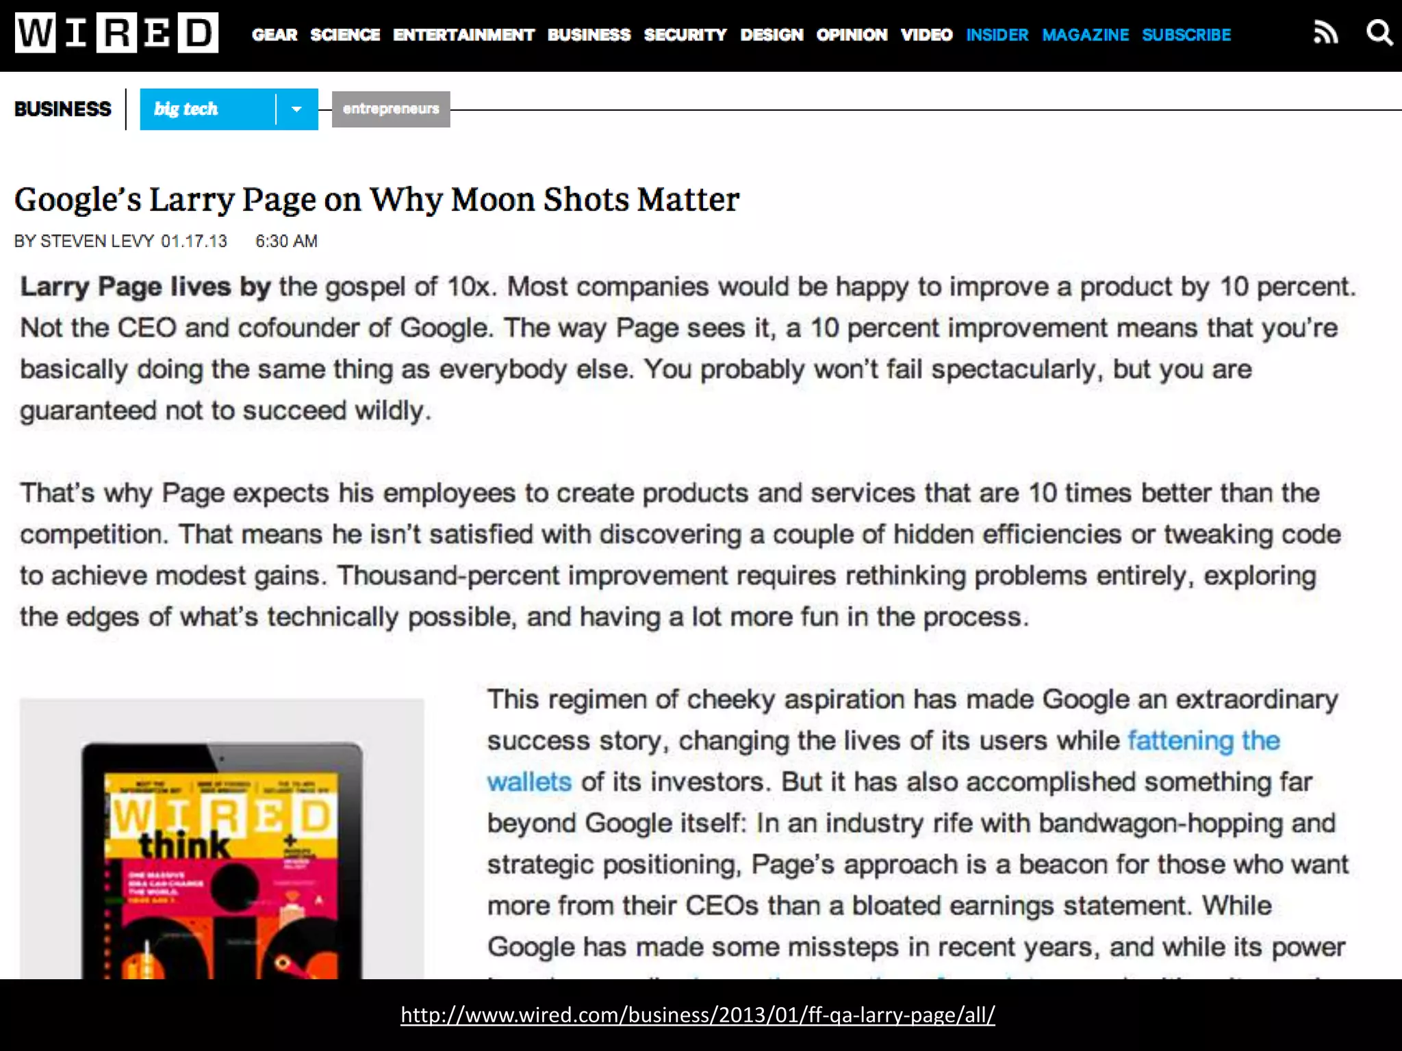1402x1051 pixels.
Task: Follow the 'fattening the' hyperlink
Action: [x=1203, y=740]
